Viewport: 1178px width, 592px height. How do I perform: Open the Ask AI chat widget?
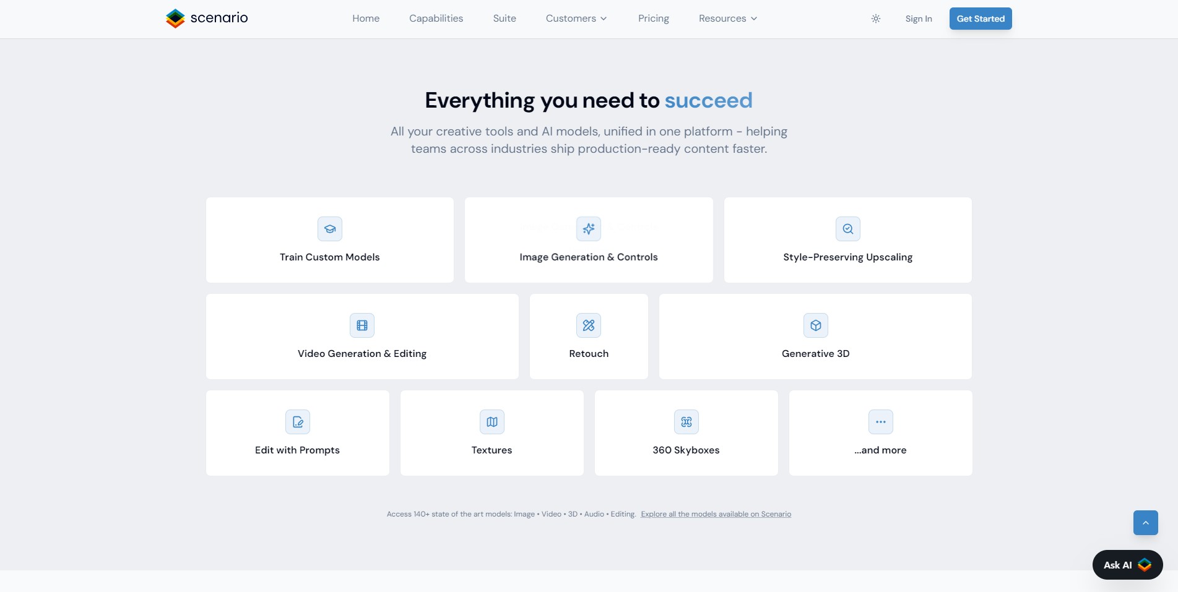point(1127,565)
